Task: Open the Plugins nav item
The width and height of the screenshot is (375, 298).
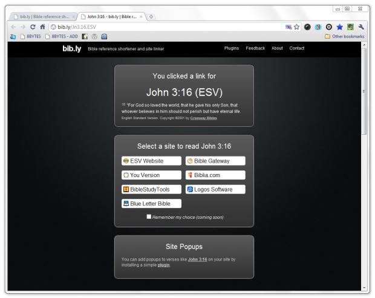Action: [232, 48]
